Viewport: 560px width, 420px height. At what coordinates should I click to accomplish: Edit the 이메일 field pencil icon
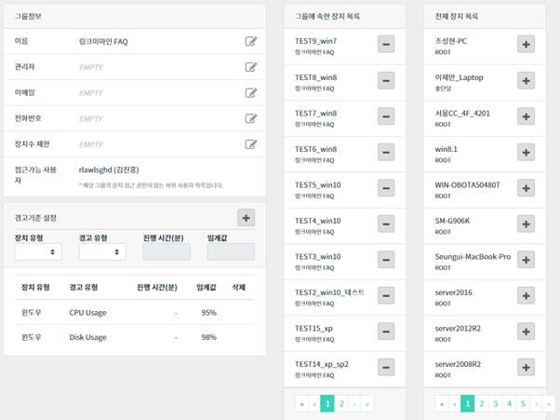point(250,93)
